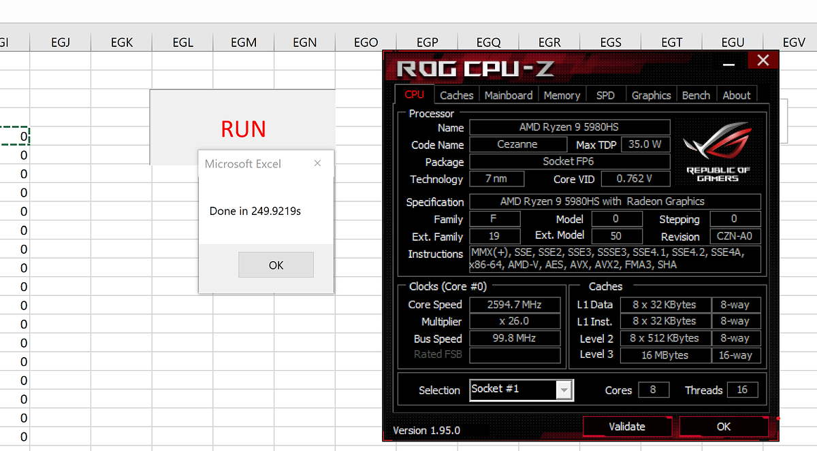Viewport: 817px width, 451px height.
Task: Select the EGL column header
Action: (x=182, y=42)
